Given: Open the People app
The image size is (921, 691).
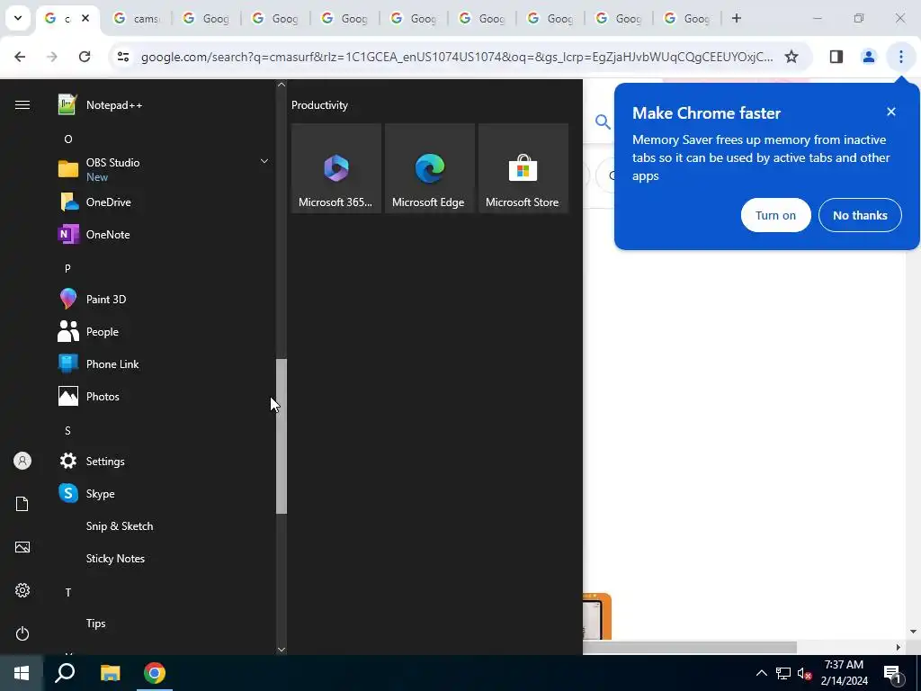Looking at the screenshot, I should tap(165, 331).
